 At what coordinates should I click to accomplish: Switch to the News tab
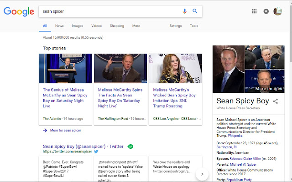click(59, 26)
